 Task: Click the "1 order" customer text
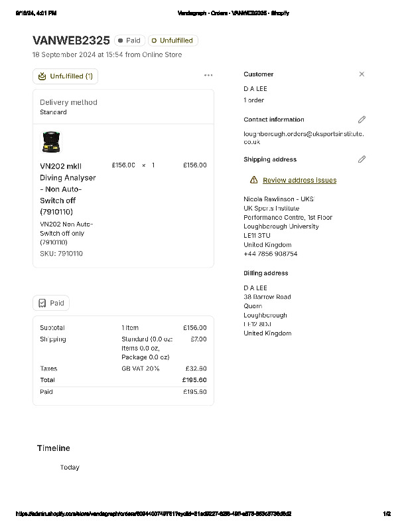click(253, 100)
